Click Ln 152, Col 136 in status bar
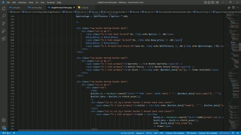Image resolution: width=241 pixels, height=135 pixels. (x=127, y=133)
